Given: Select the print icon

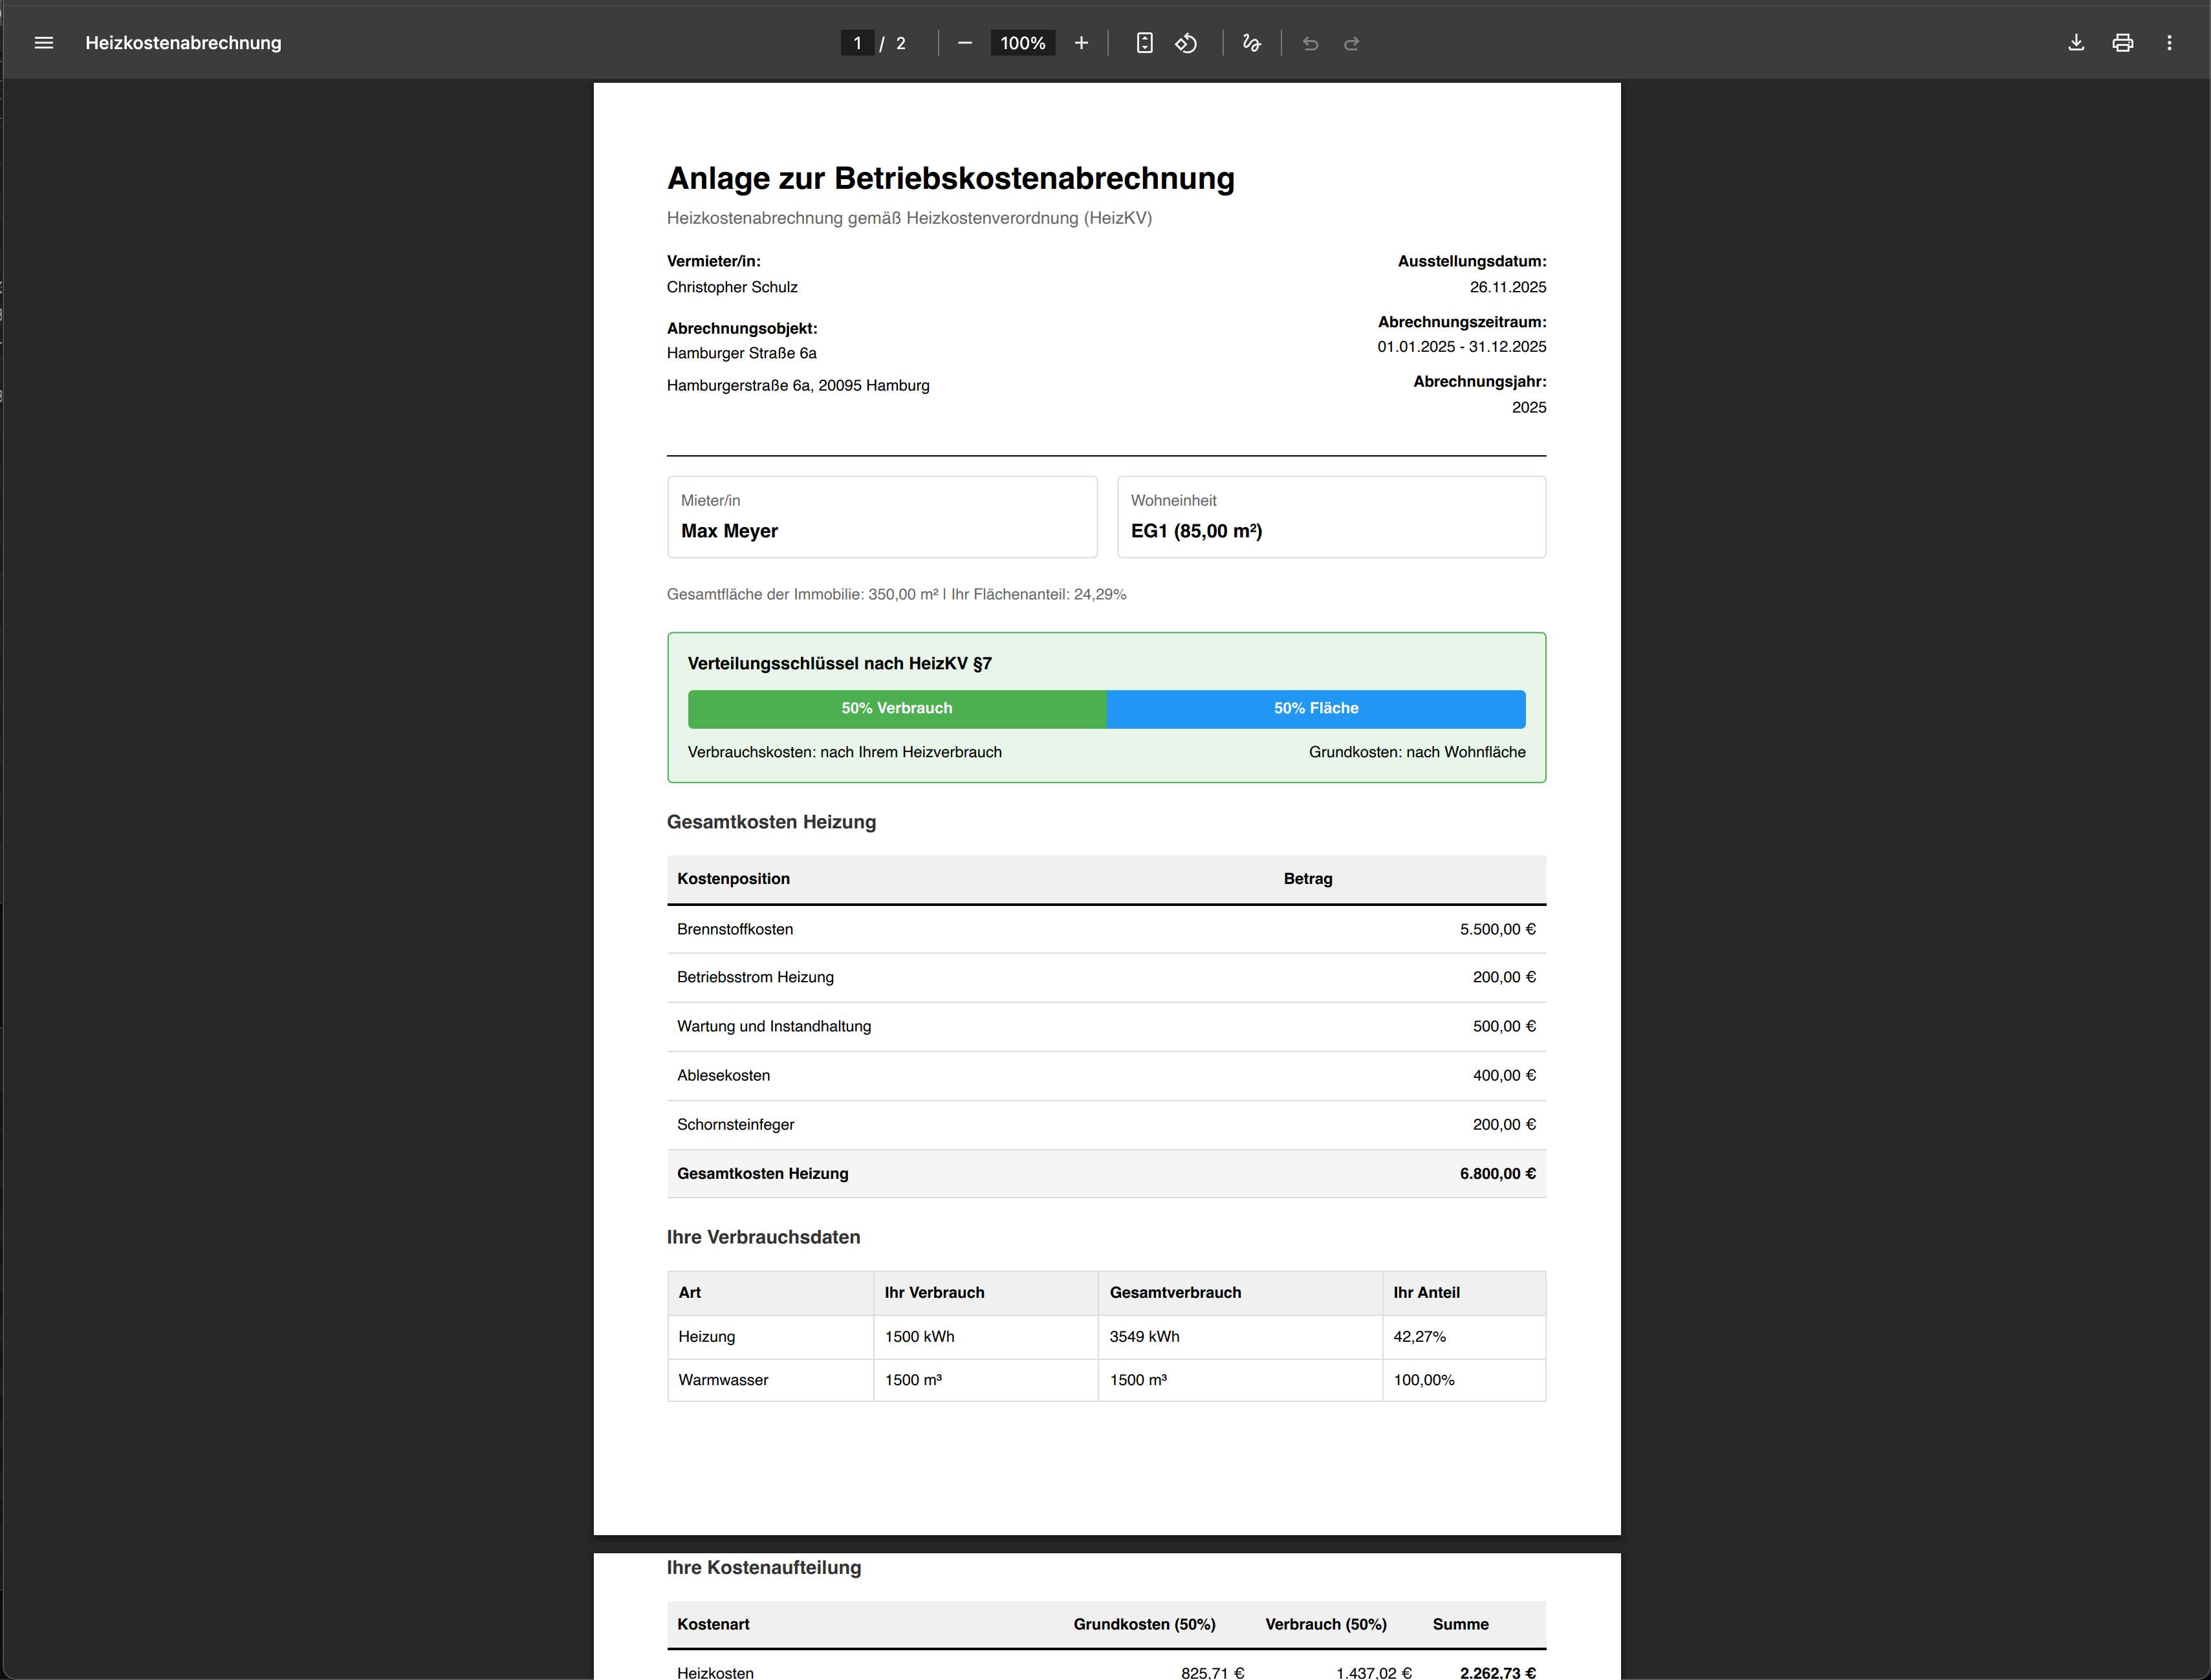Looking at the screenshot, I should (2123, 42).
